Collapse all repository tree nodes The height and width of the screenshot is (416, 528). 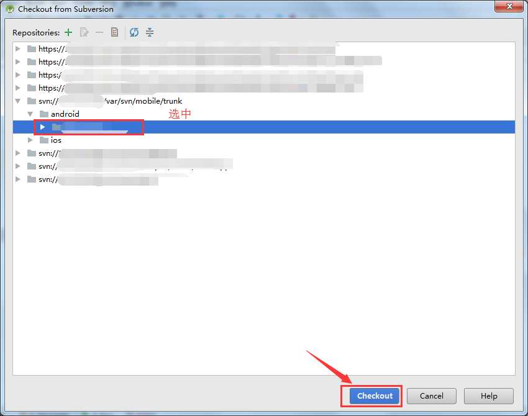click(x=150, y=32)
